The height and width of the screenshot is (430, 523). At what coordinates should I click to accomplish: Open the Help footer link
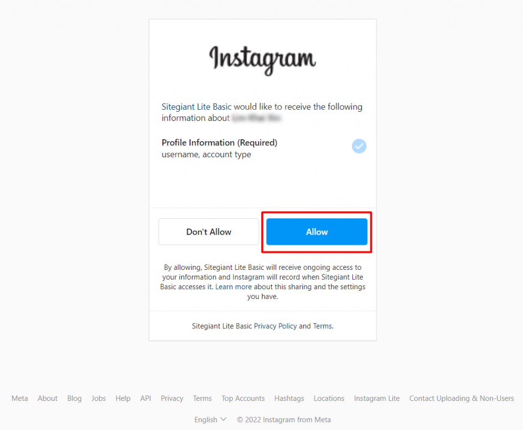pyautogui.click(x=123, y=398)
